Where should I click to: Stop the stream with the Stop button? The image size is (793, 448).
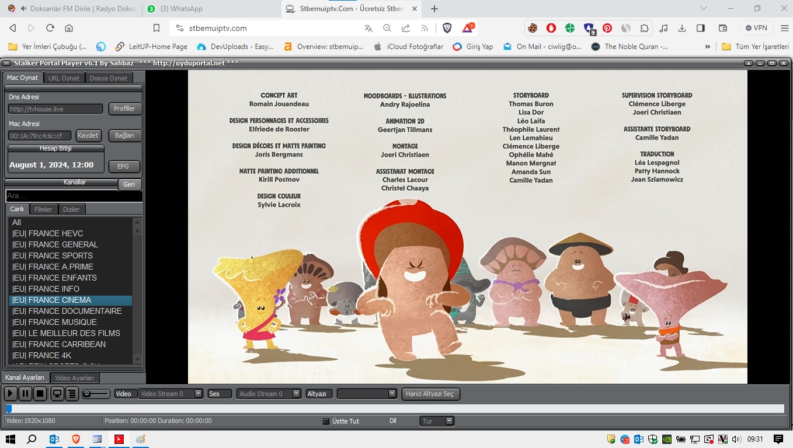pos(40,394)
